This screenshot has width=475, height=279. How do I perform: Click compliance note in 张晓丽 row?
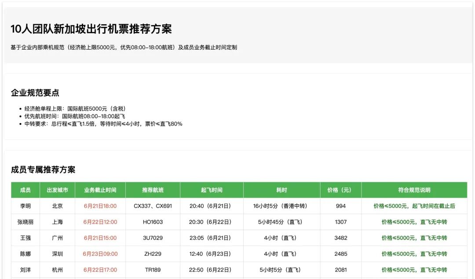tap(414, 222)
